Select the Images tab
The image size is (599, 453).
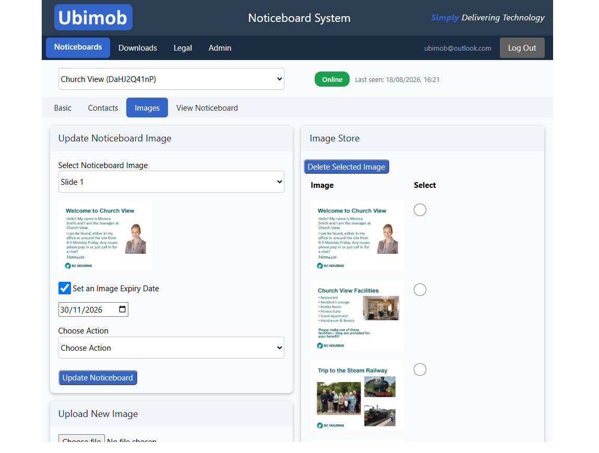[x=147, y=108]
